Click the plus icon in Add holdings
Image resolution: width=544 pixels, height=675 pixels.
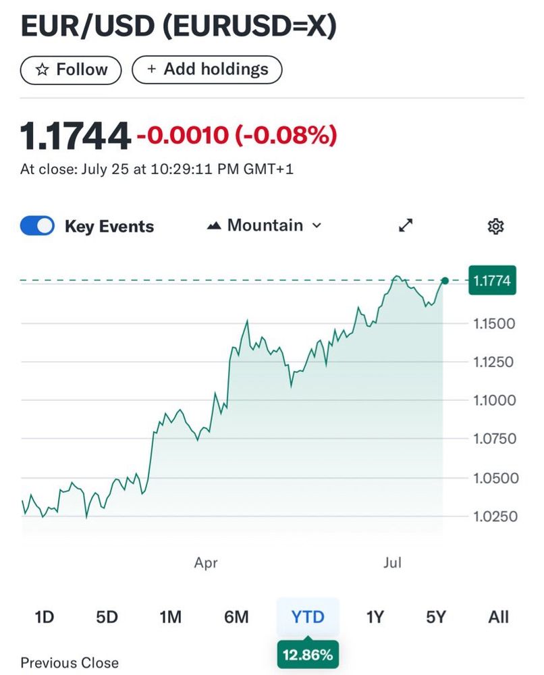tap(151, 69)
